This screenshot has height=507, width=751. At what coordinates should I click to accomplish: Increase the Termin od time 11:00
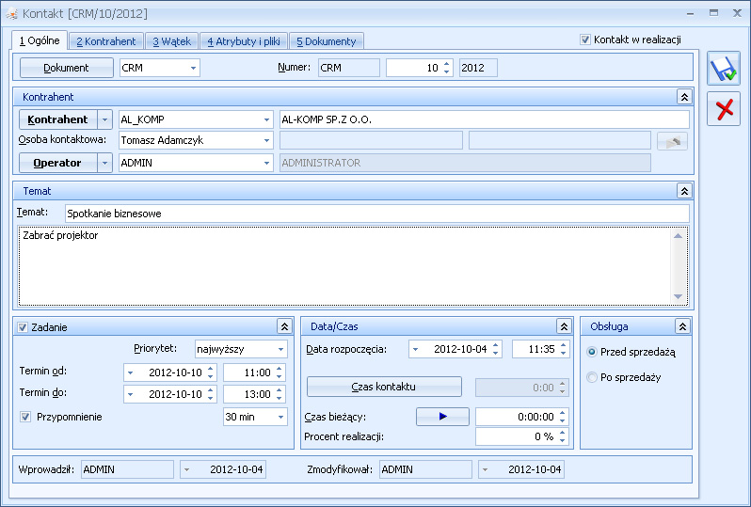(x=279, y=369)
